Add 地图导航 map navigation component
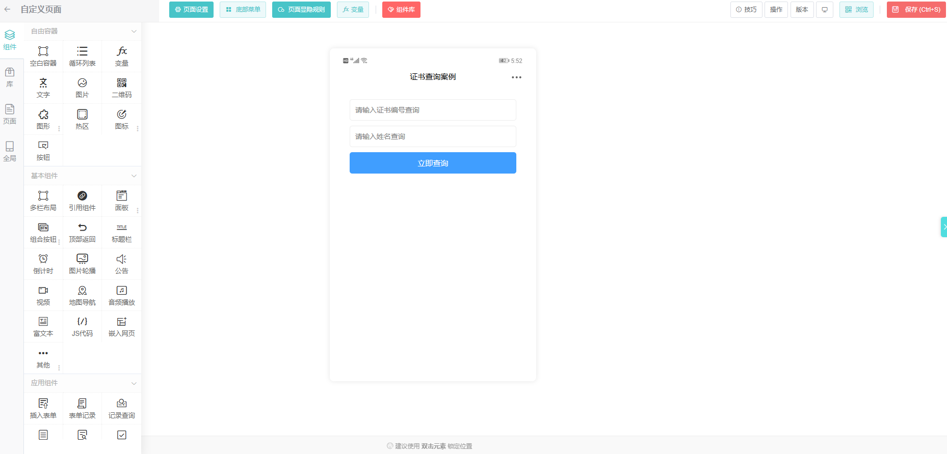This screenshot has height=454, width=947. [x=82, y=296]
